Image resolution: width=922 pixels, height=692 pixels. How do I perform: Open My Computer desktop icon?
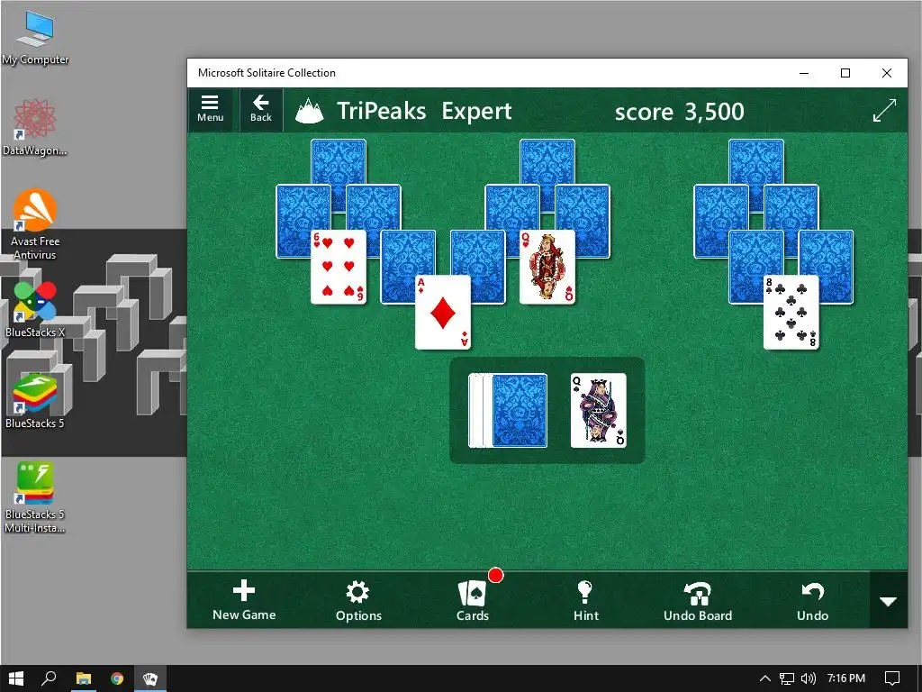(35, 38)
